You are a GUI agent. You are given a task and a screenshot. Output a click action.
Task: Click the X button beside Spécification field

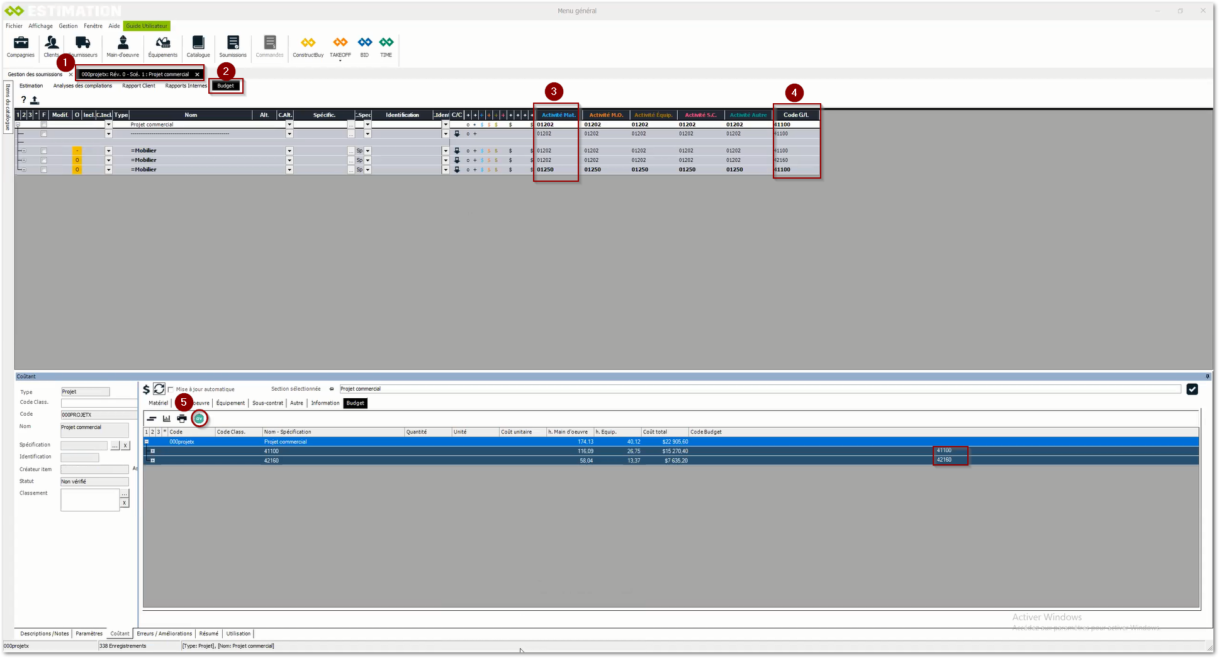125,445
